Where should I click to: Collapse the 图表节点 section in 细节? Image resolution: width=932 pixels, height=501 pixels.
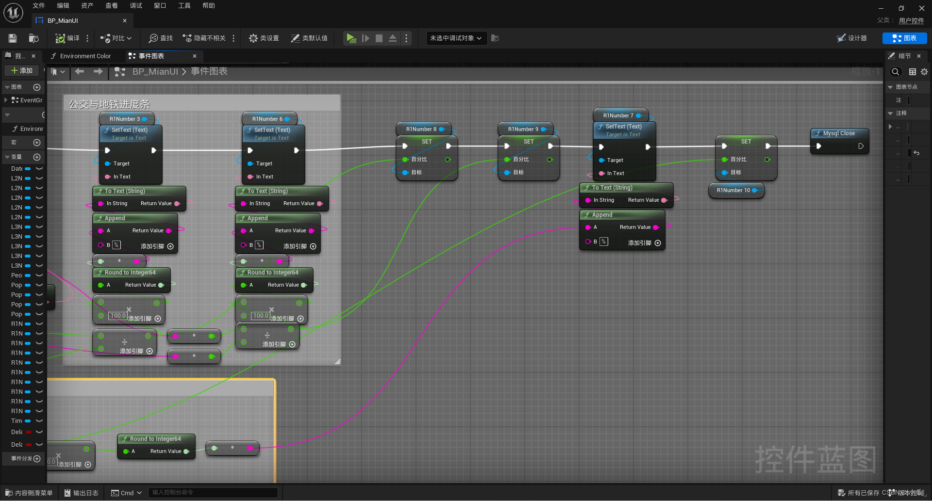coord(890,87)
